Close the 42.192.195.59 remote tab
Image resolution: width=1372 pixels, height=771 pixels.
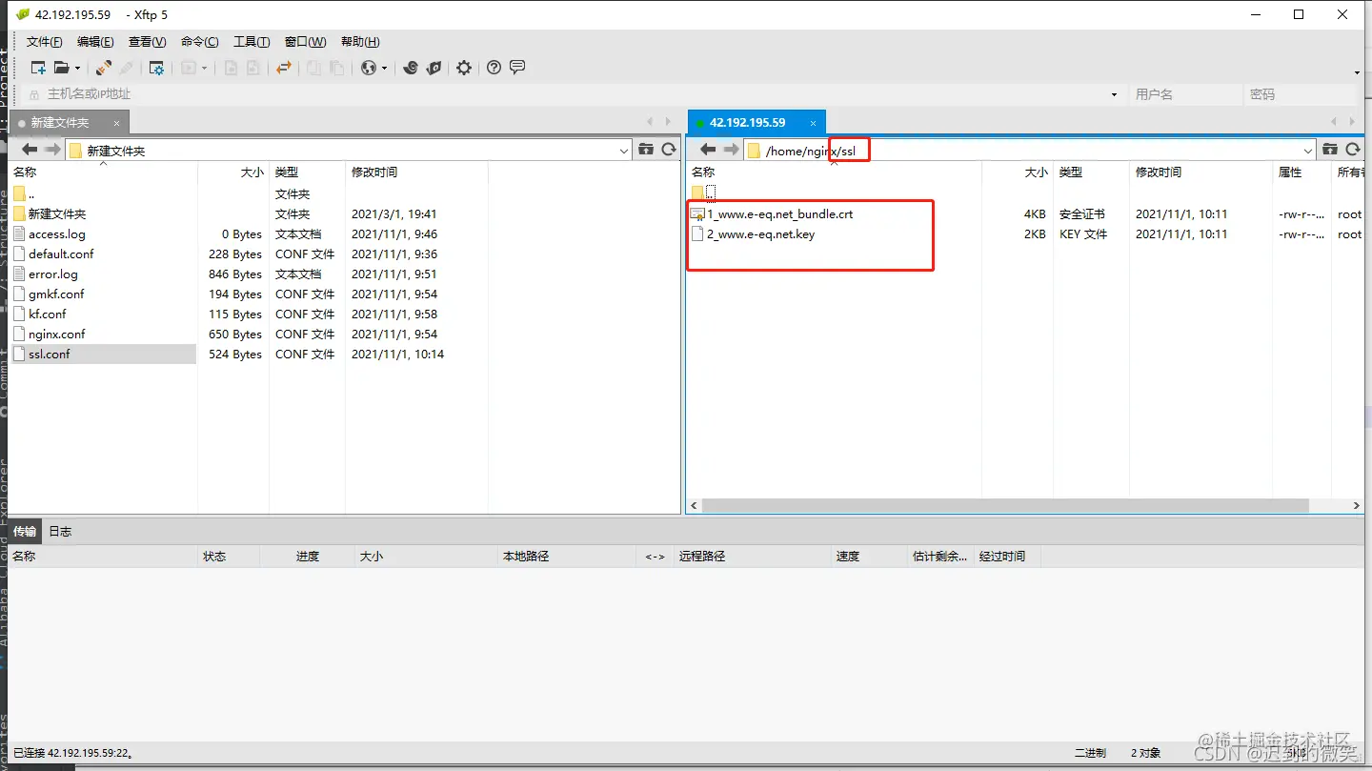click(x=814, y=123)
